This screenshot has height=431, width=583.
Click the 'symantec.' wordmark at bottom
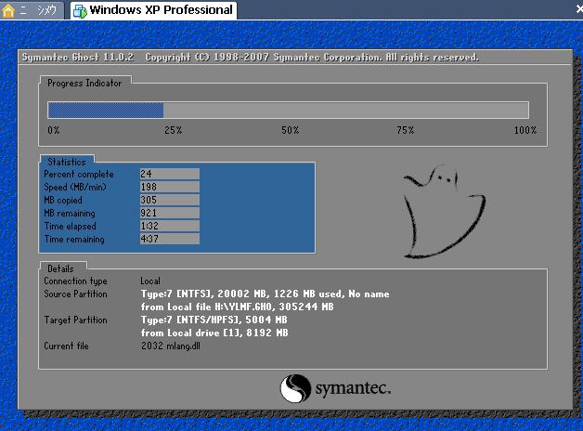(x=353, y=388)
